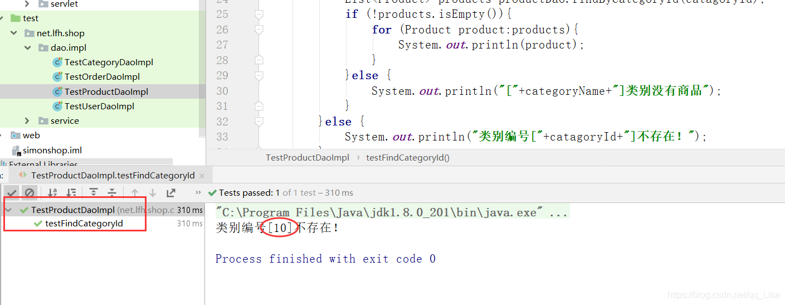
Task: Click the 'Tests passed: 1' status text
Action: pyautogui.click(x=249, y=192)
